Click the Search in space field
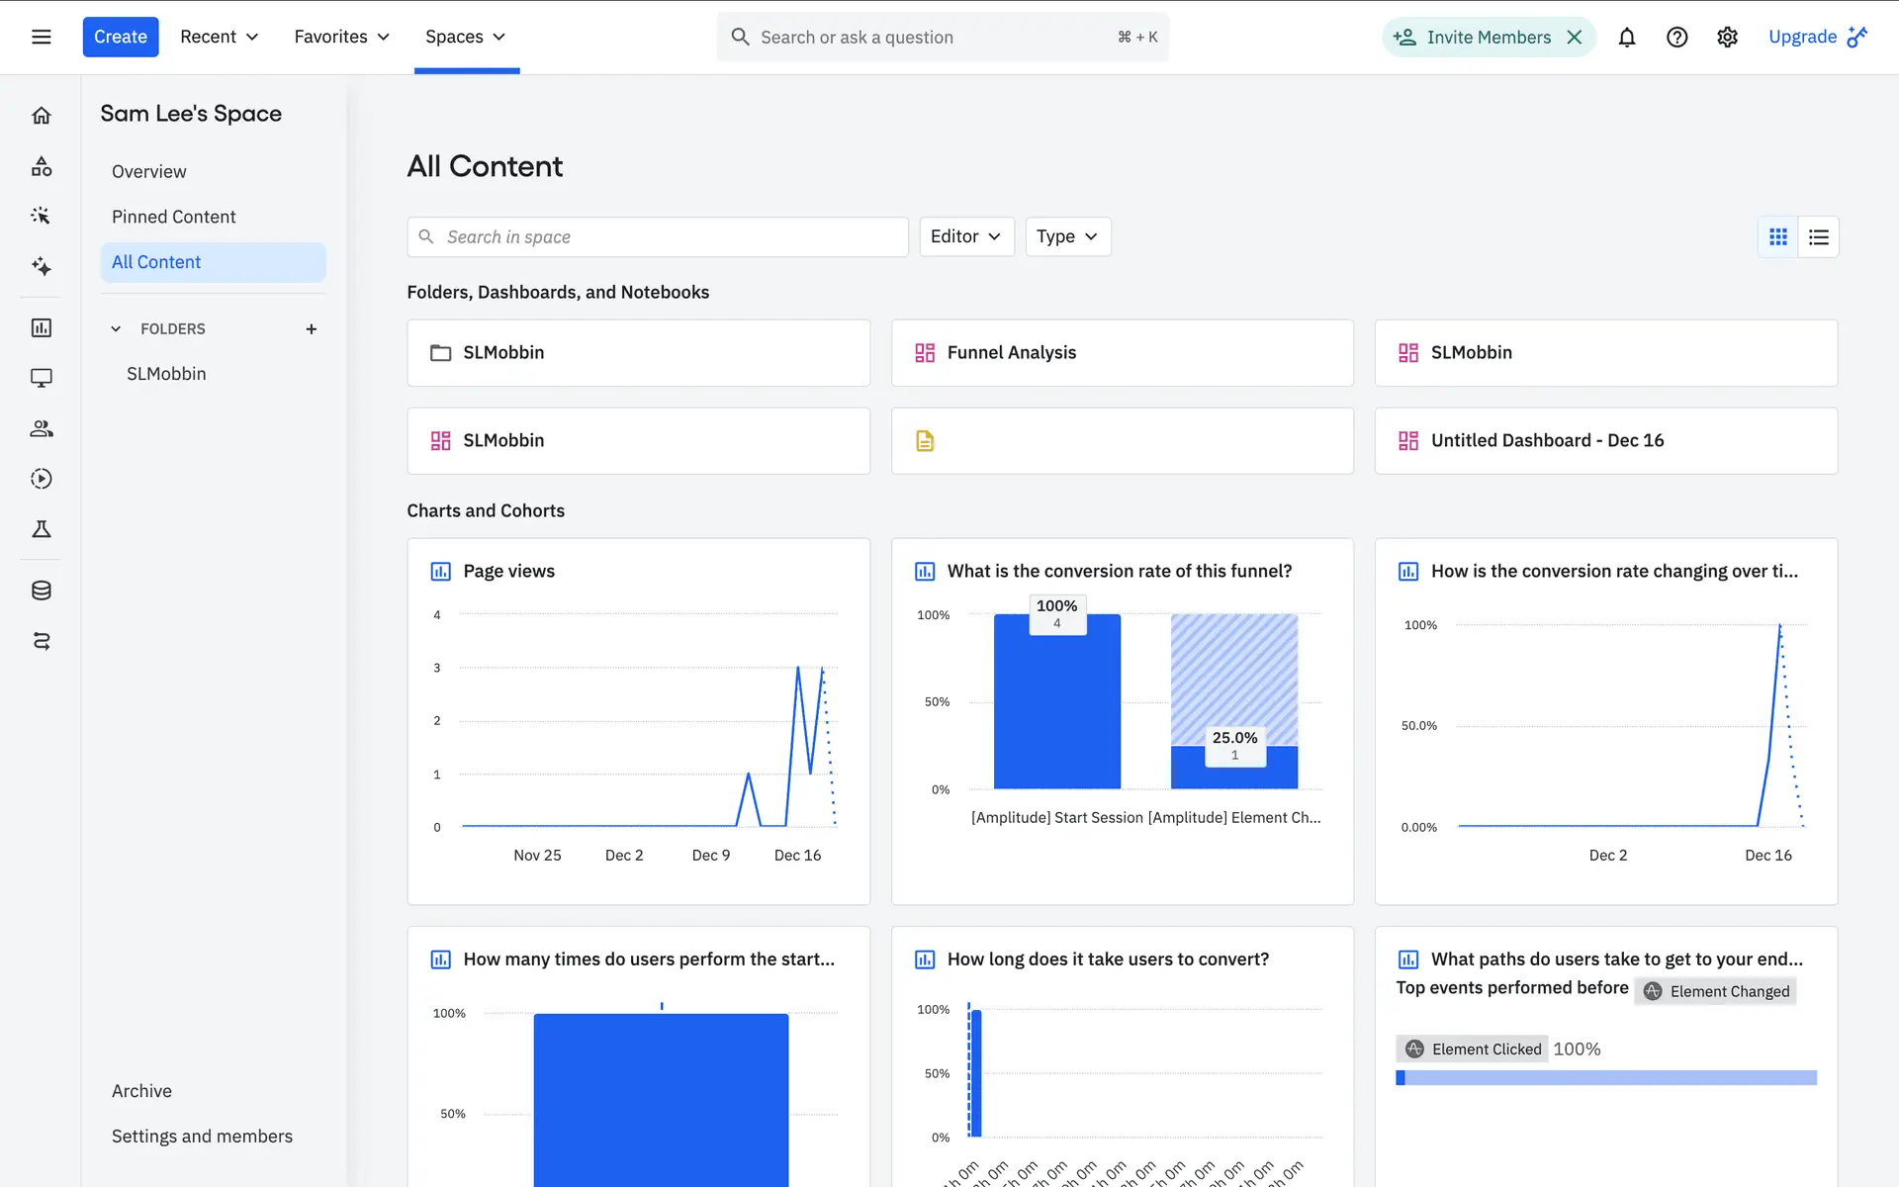Screen dimensions: 1899x1187 point(657,237)
